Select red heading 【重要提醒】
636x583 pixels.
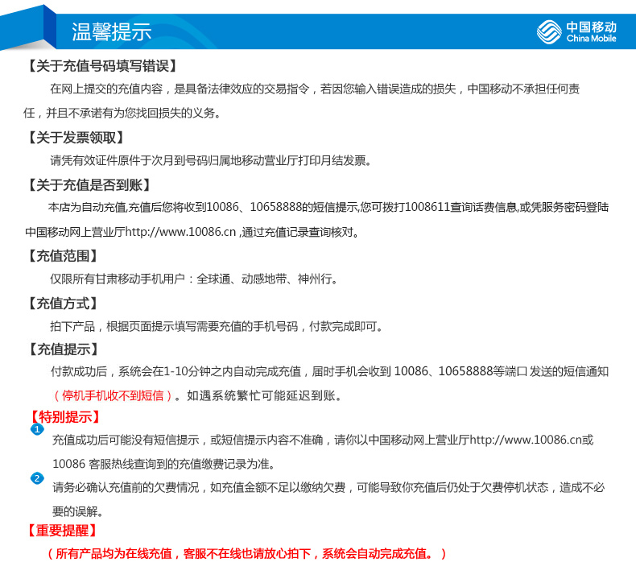pyautogui.click(x=62, y=531)
